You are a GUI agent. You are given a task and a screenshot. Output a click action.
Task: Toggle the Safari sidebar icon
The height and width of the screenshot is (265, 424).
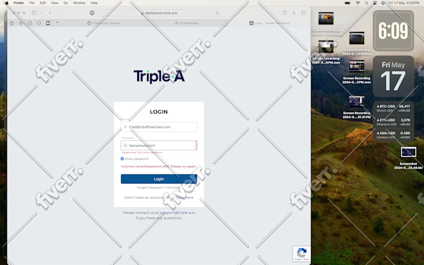pos(34,12)
